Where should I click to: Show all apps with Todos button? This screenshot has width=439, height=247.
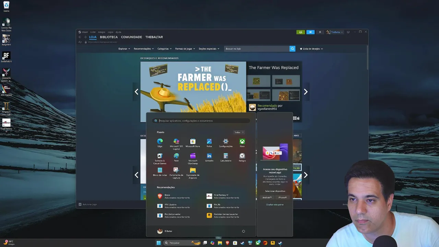(x=239, y=132)
